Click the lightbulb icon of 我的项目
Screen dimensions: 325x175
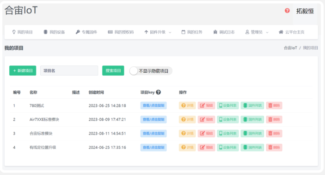14,32
